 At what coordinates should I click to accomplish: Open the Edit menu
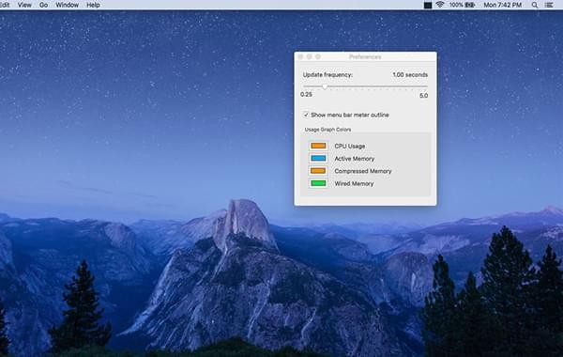5,5
